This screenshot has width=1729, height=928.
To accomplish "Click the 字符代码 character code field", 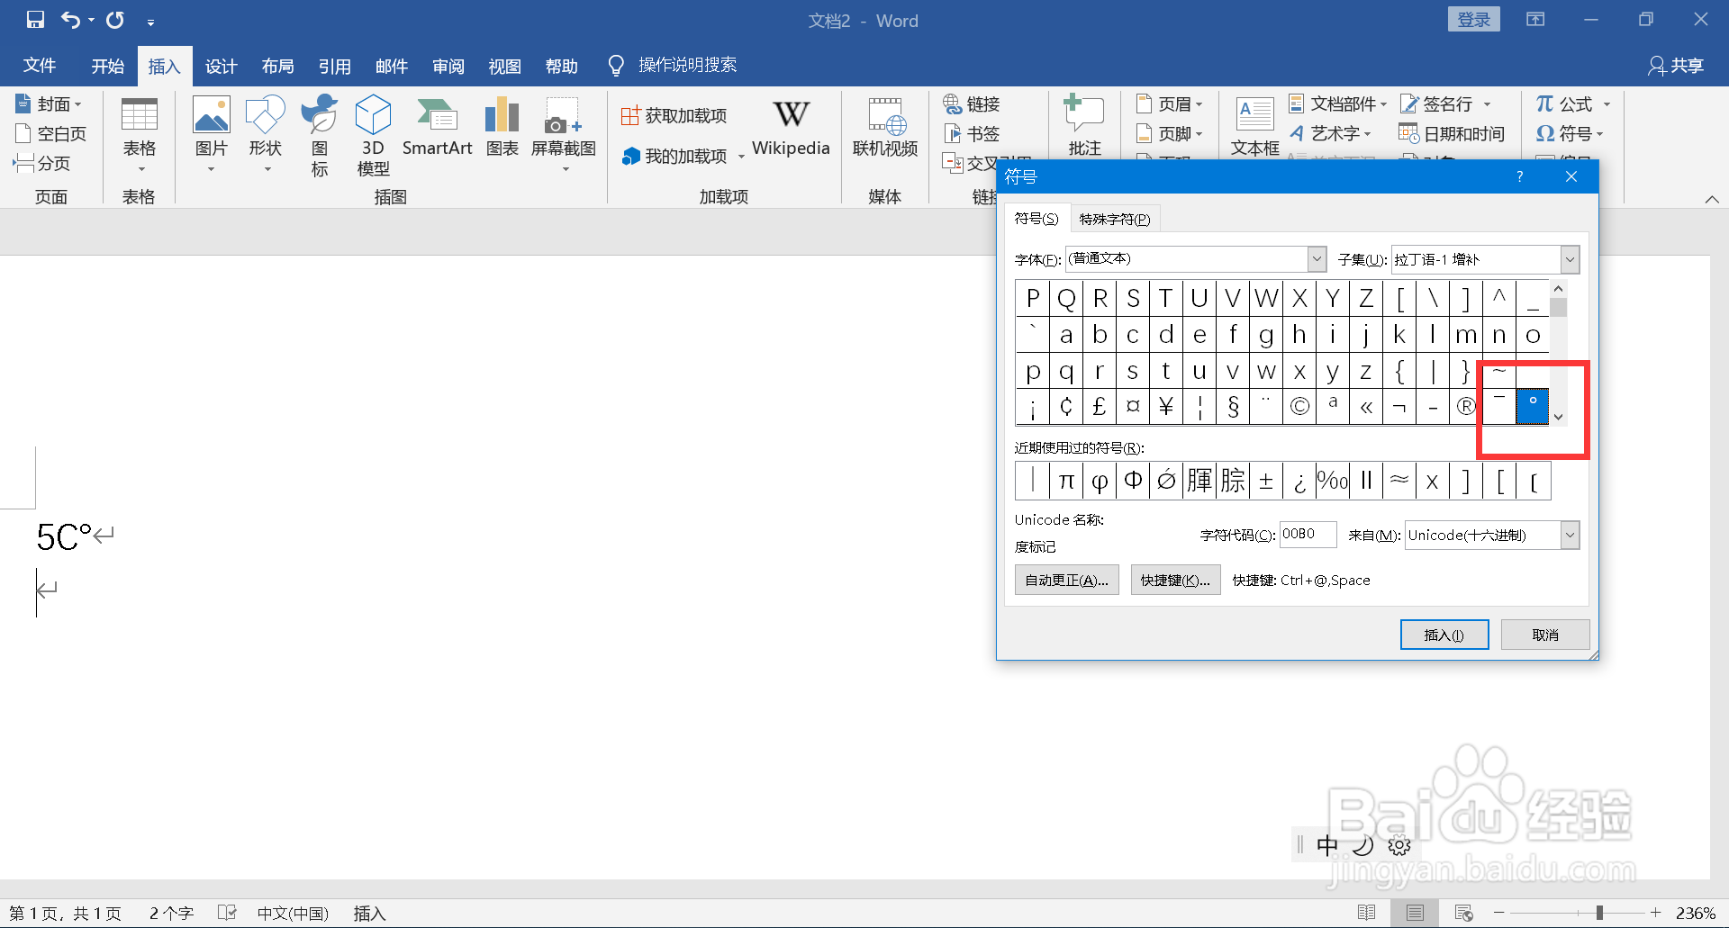I will coord(1308,535).
